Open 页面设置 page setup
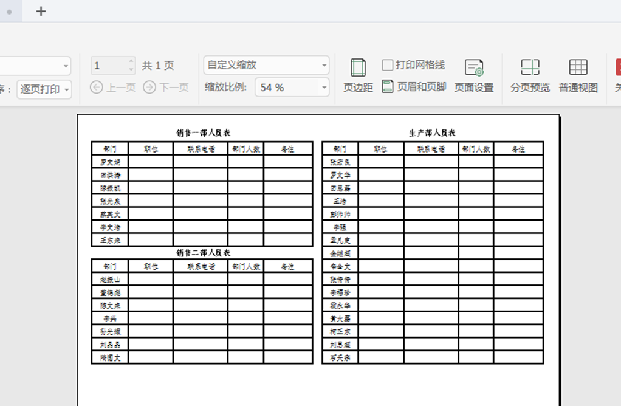This screenshot has width=621, height=406. (x=474, y=75)
